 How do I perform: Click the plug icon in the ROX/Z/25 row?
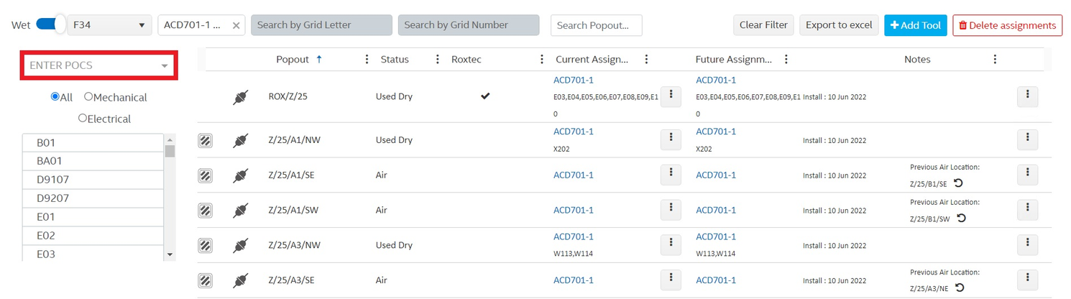point(241,98)
